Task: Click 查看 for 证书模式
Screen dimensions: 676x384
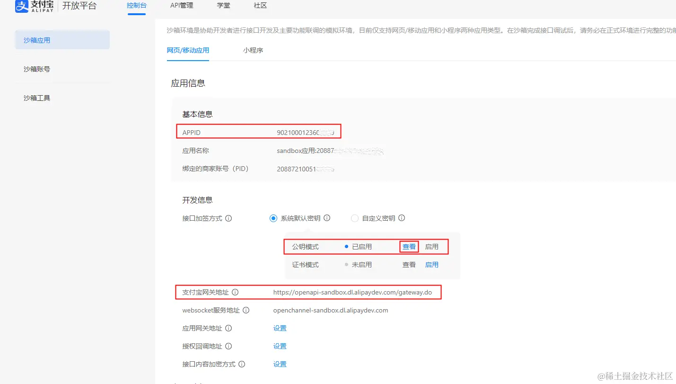Action: [x=409, y=265]
